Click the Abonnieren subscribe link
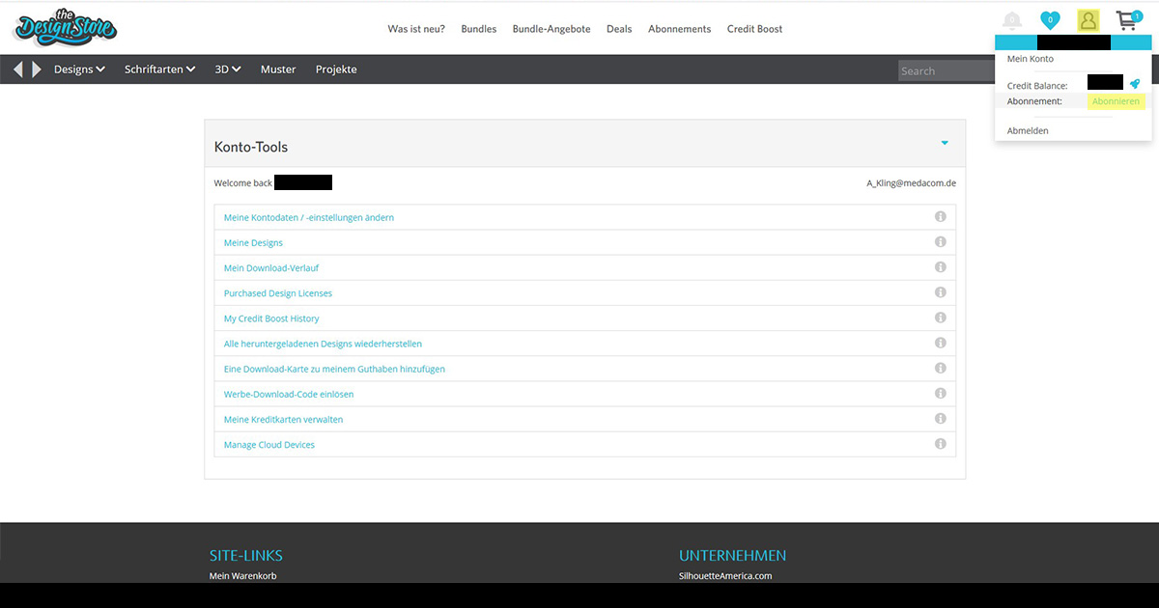Image resolution: width=1159 pixels, height=608 pixels. tap(1116, 101)
